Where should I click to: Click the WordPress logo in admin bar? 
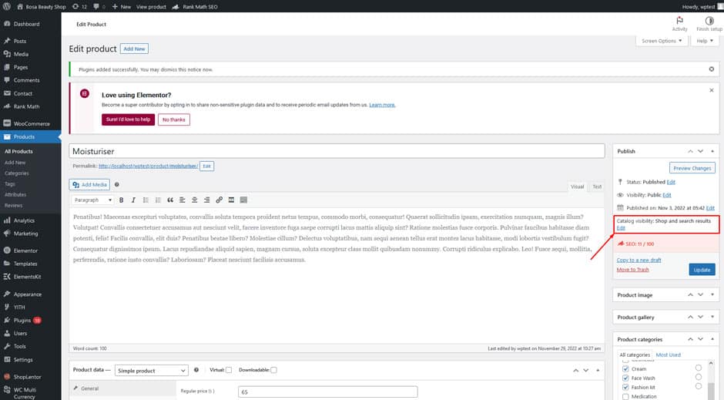pyautogui.click(x=7, y=6)
